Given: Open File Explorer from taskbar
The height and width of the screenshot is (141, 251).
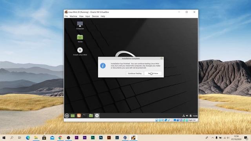Looking at the screenshot, I should click(36, 137).
